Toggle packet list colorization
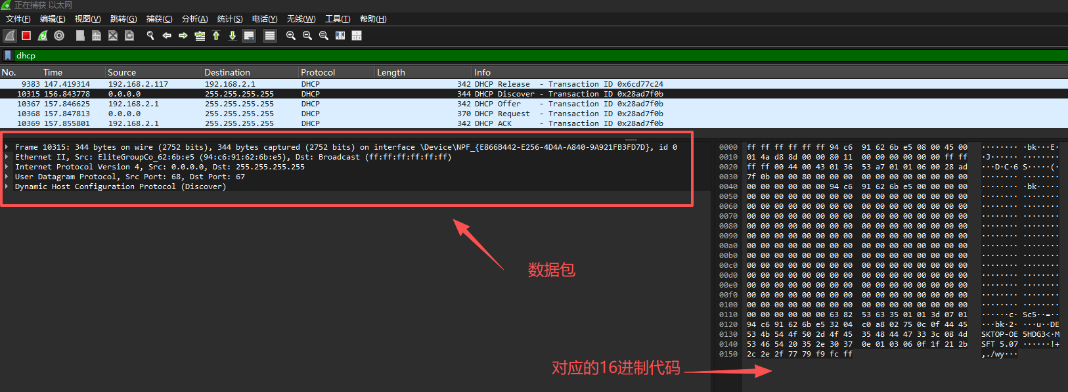The height and width of the screenshot is (392, 1068). tap(270, 35)
